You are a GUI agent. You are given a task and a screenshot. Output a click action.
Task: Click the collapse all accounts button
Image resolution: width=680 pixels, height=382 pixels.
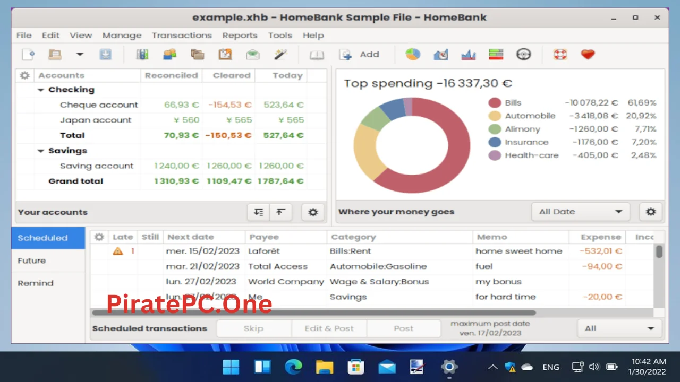click(280, 212)
